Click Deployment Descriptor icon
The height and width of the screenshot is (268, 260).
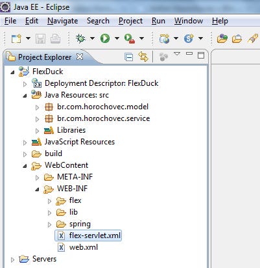(36, 83)
